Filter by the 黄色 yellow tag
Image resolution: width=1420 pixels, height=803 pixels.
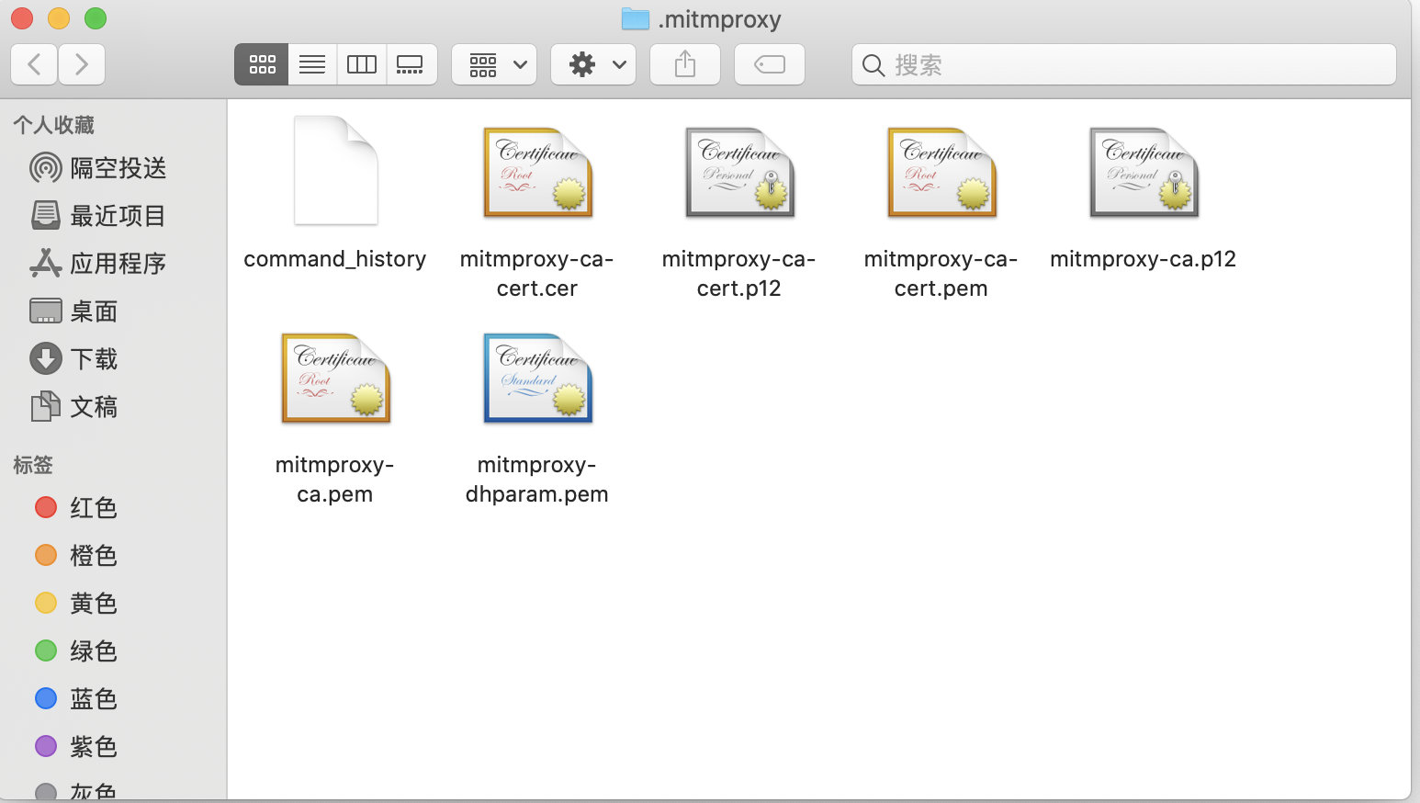(x=114, y=604)
